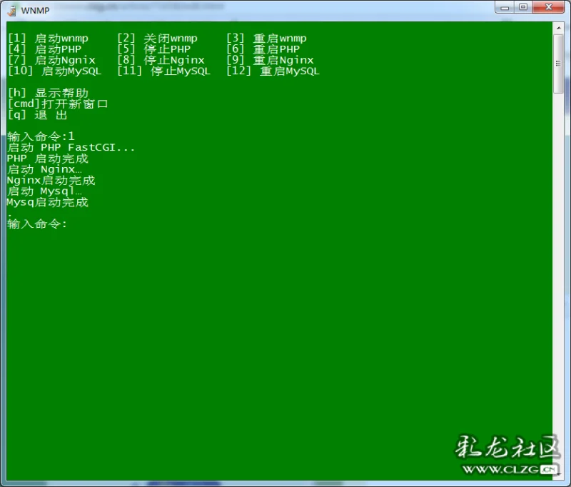Click the '[9] 重启Nginx' menu text
Viewport: 571px width, 487px height.
click(271, 60)
